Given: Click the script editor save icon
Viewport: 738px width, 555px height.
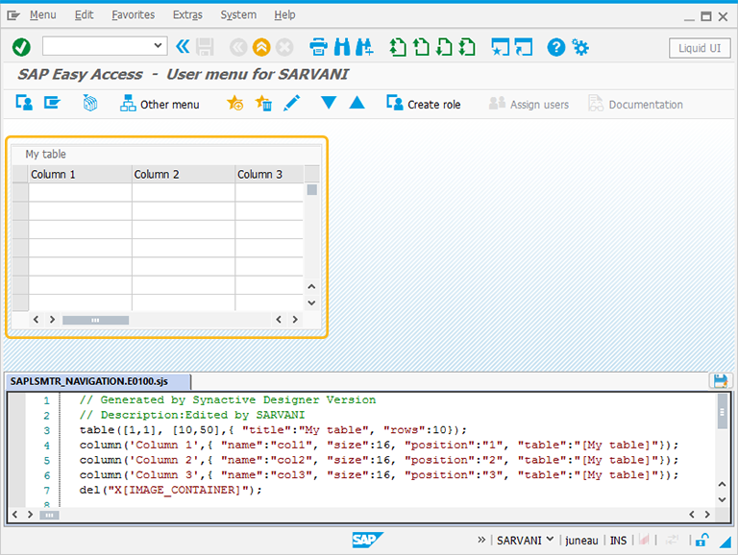Looking at the screenshot, I should point(720,380).
